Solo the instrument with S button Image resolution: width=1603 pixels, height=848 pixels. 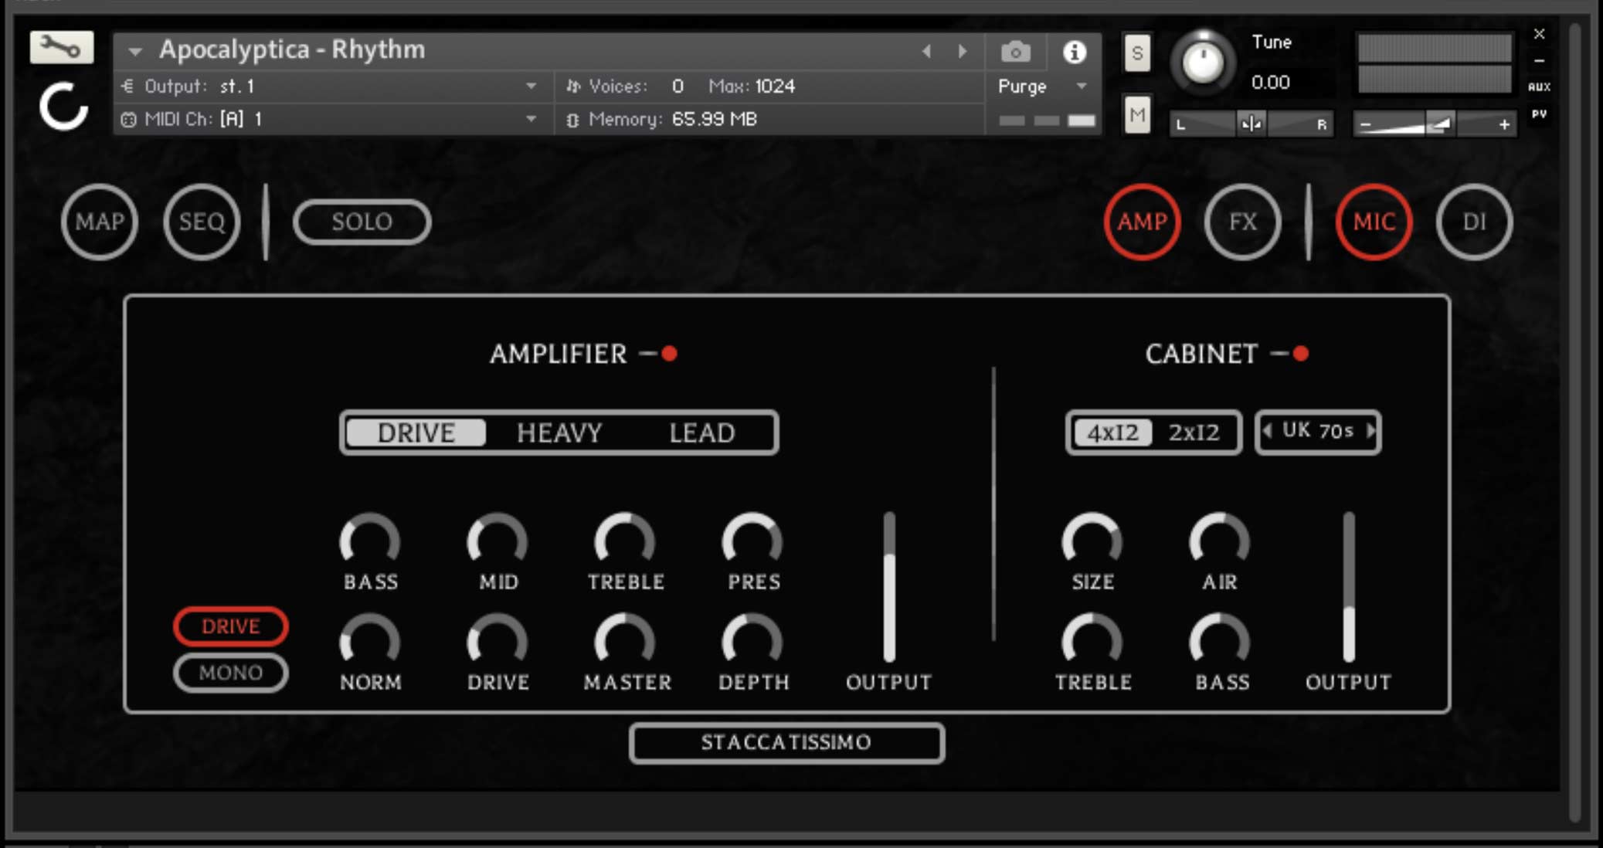point(1136,53)
